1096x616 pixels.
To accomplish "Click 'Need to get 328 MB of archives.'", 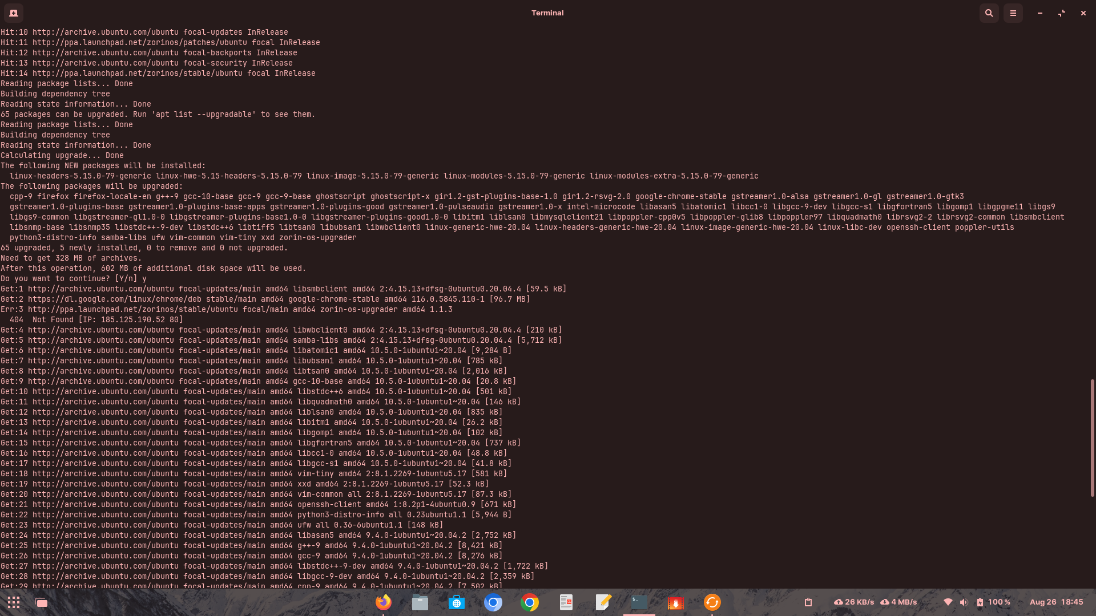I will [x=71, y=258].
